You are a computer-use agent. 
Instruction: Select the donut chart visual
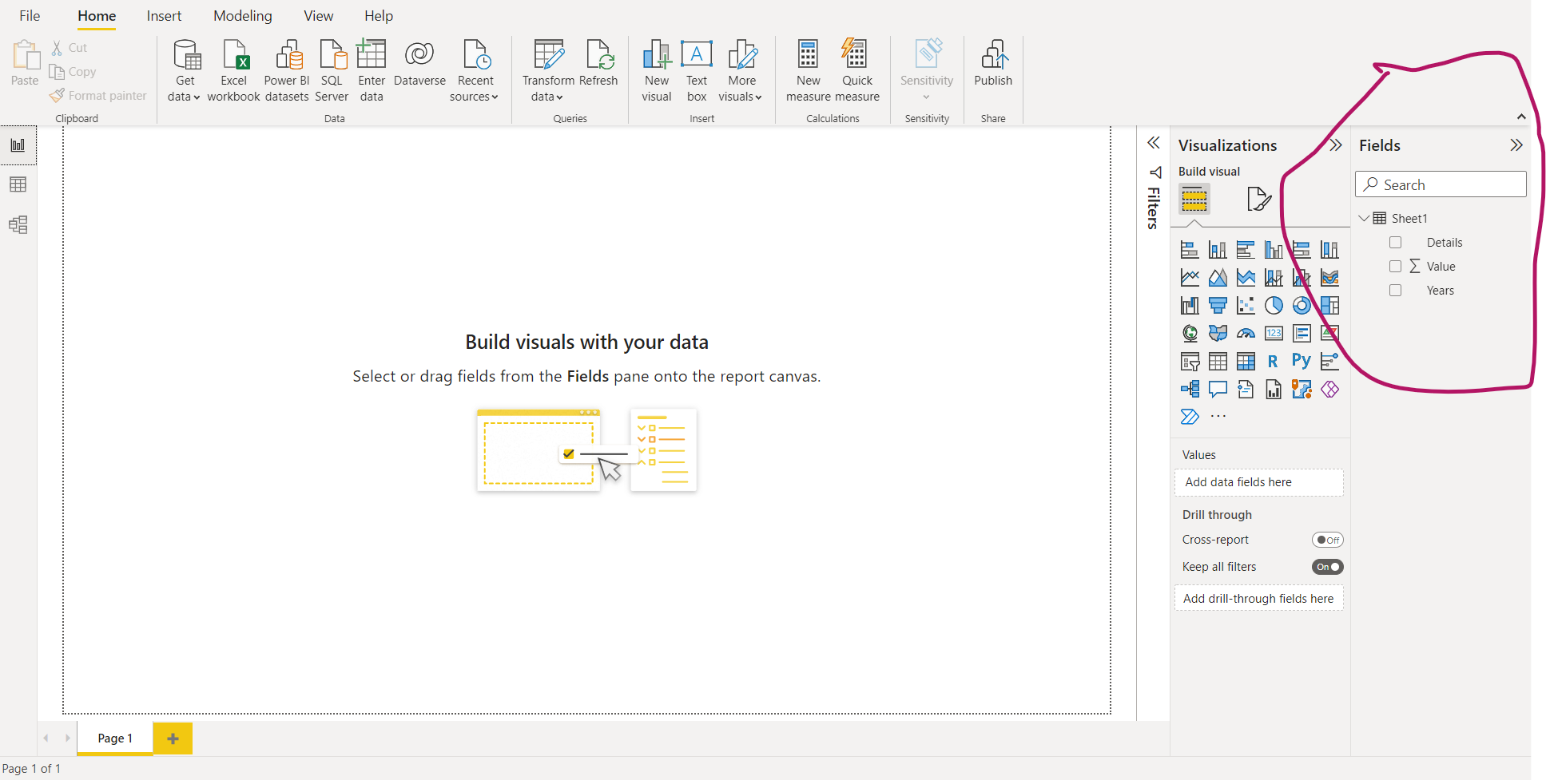coord(1302,306)
